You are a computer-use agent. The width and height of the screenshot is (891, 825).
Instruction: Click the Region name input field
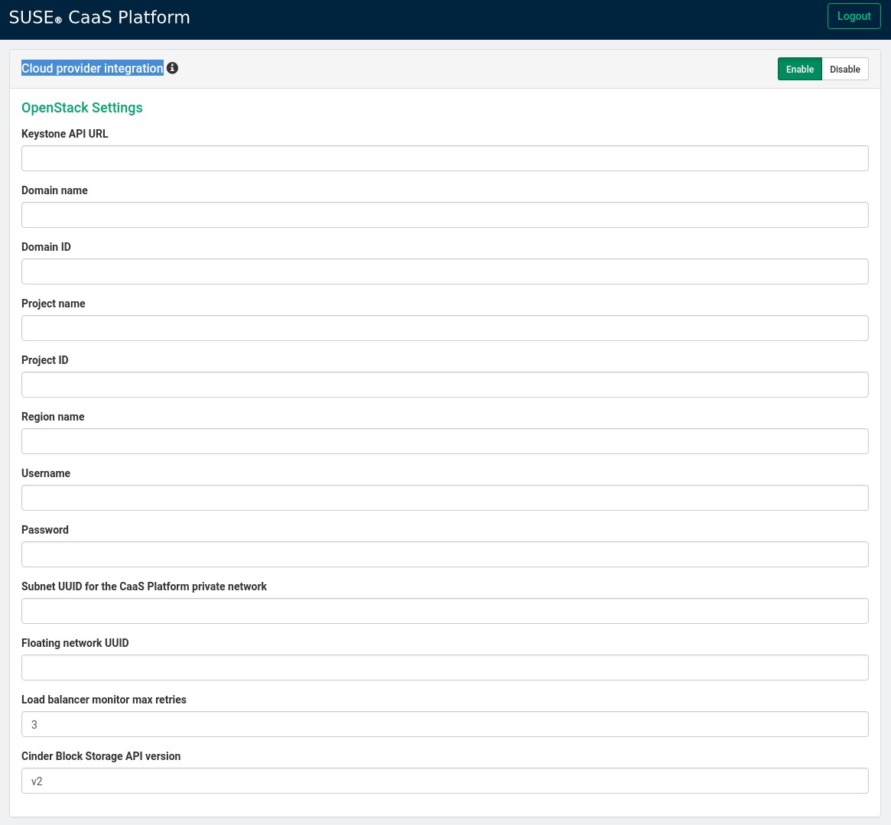(x=445, y=441)
